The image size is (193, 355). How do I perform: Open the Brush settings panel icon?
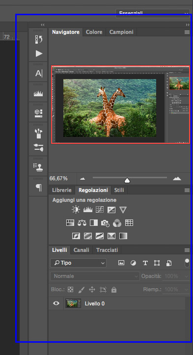pyautogui.click(x=38, y=148)
